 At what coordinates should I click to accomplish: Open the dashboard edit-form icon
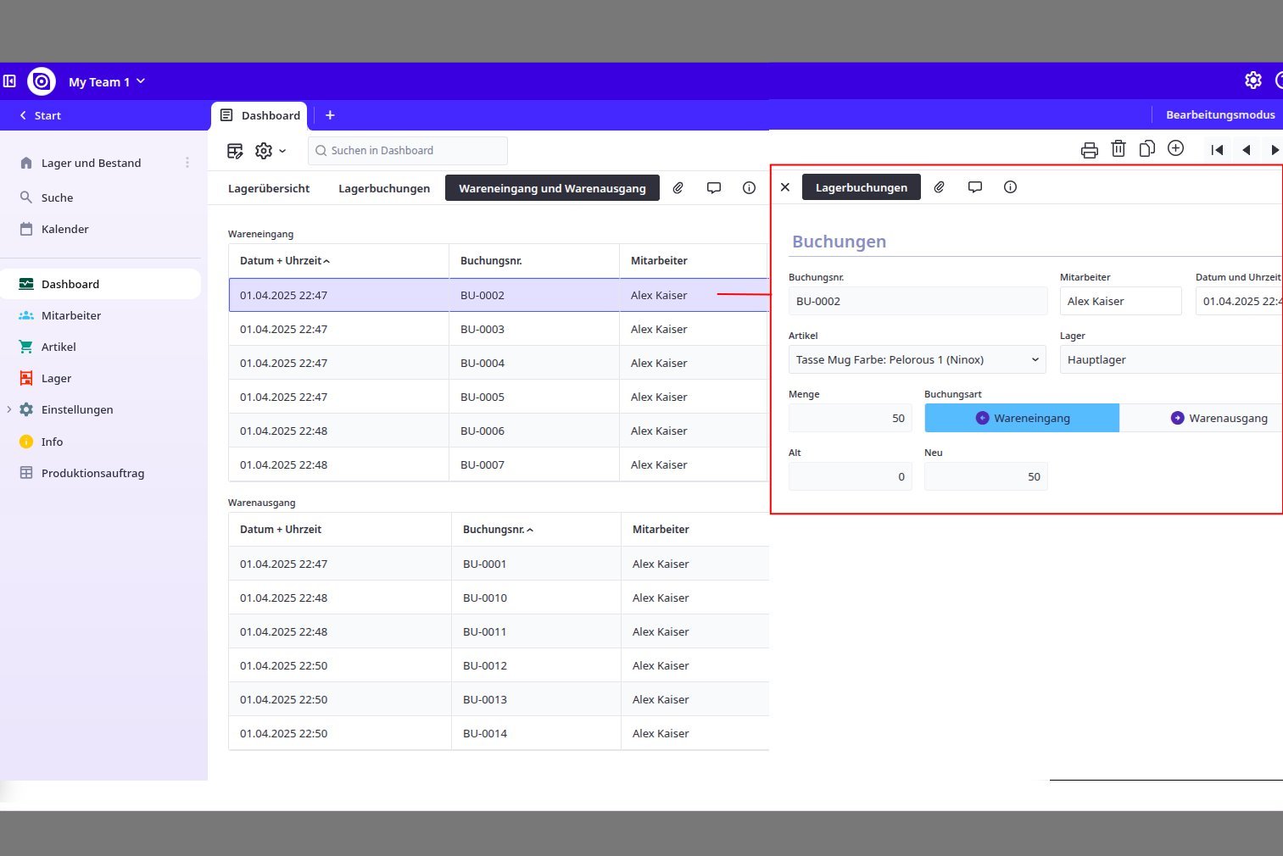(x=235, y=150)
